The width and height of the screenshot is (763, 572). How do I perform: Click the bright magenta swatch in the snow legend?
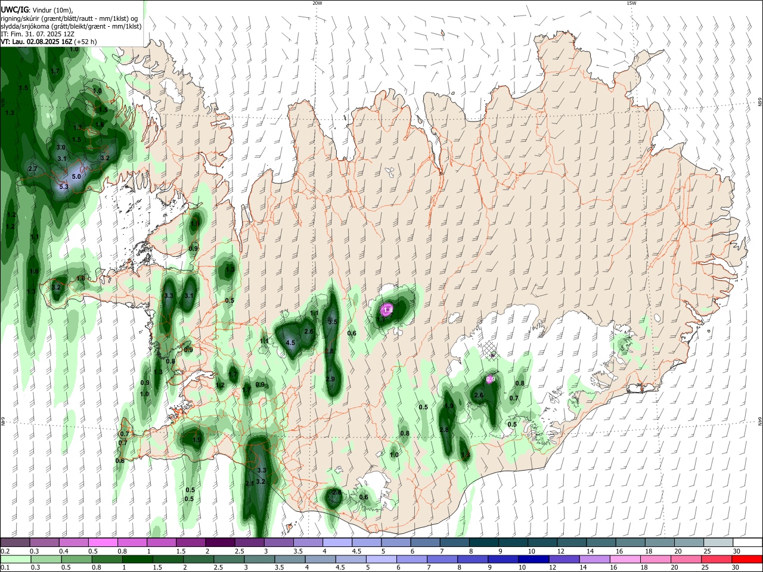pos(103,542)
